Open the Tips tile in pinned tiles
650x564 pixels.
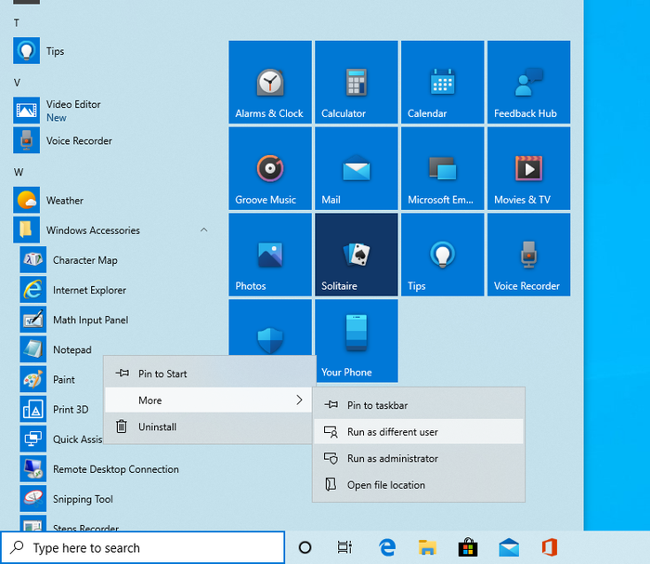[x=442, y=255]
